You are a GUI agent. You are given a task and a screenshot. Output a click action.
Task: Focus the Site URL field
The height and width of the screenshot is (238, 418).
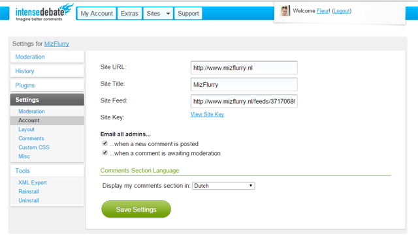[244, 68]
